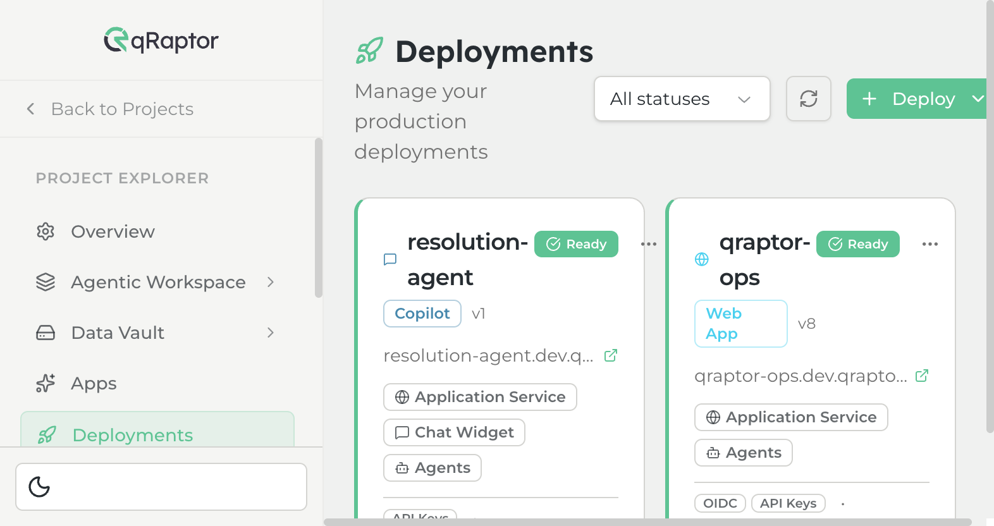The width and height of the screenshot is (994, 526).
Task: Click the horizontal scrollbar at bottom
Action: 647,522
